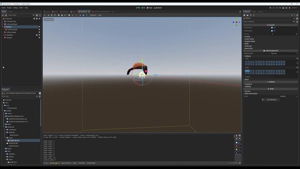Click the attach script icon in Scene dock
This screenshot has width=300, height=169.
tap(37, 15)
